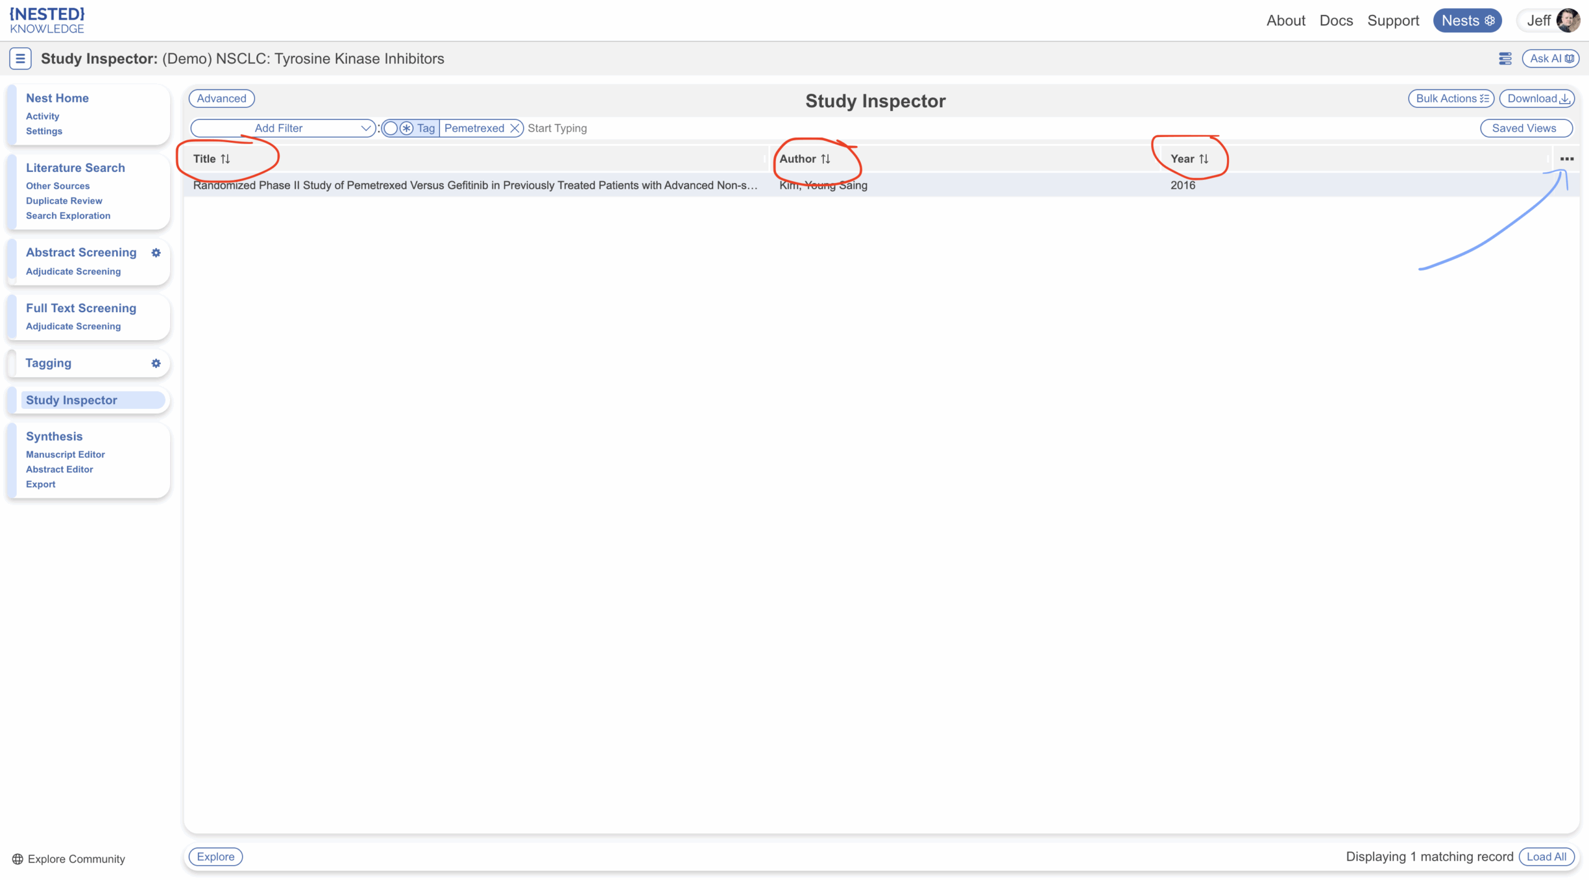
Task: Open the Bulk Actions menu
Action: pos(1451,98)
